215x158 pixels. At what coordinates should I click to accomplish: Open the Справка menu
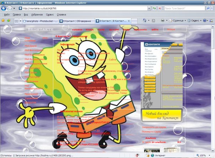[x=61, y=15]
